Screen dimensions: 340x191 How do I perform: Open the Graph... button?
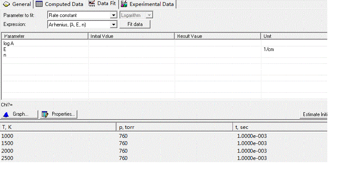point(19,114)
